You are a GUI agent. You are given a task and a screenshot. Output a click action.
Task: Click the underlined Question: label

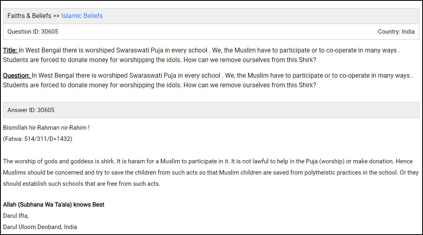pyautogui.click(x=17, y=76)
